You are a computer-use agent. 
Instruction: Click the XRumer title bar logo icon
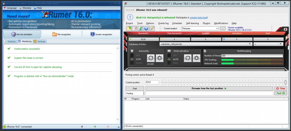(x=126, y=3)
